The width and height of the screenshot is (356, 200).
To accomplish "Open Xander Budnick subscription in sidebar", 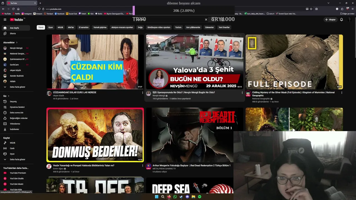I will coord(15,76).
